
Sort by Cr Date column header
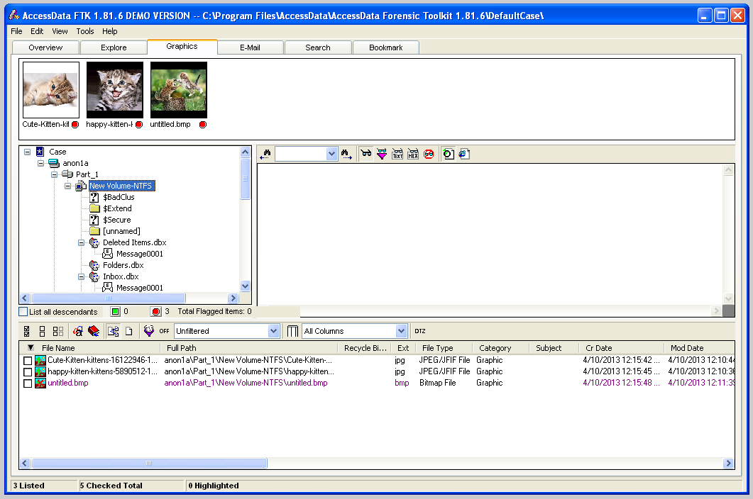pos(621,348)
